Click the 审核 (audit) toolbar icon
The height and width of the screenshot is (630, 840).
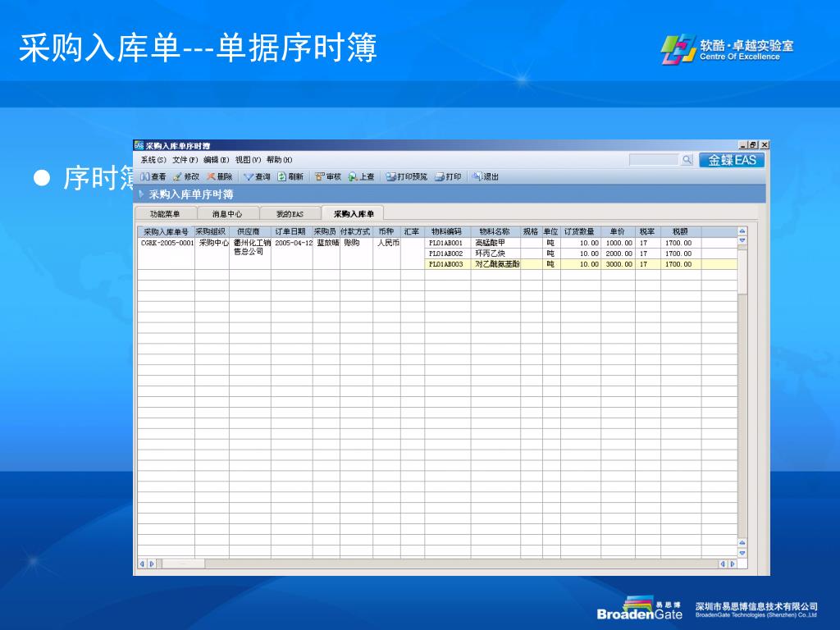[320, 176]
